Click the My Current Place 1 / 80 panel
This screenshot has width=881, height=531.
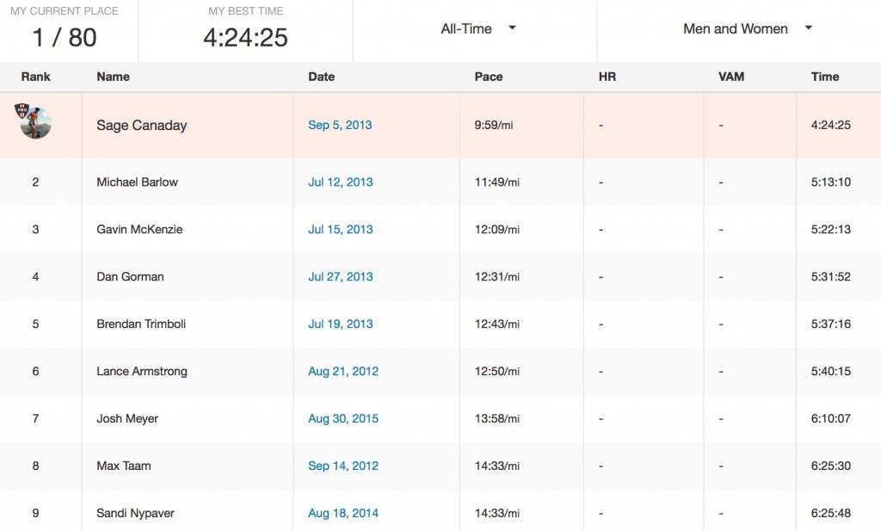(x=65, y=30)
